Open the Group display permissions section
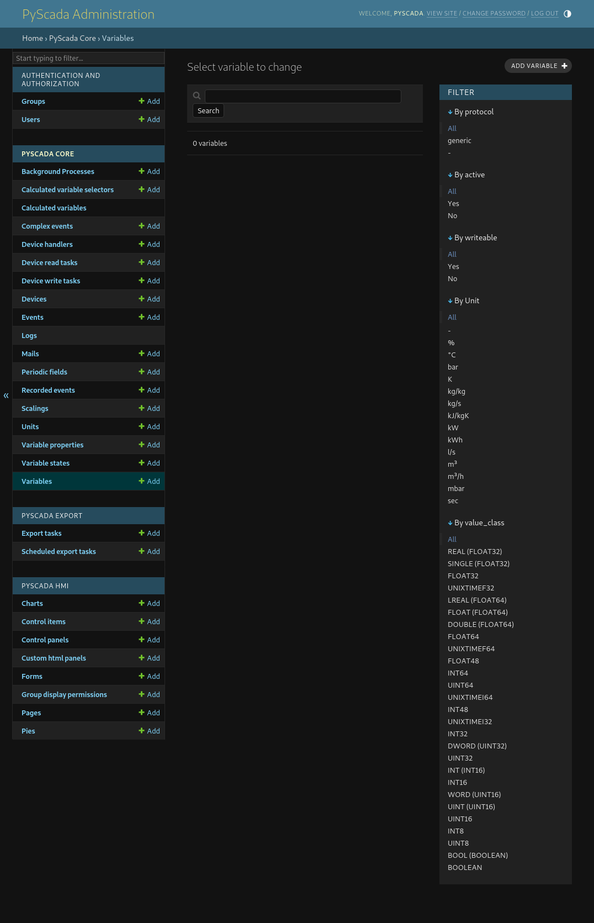 click(64, 694)
